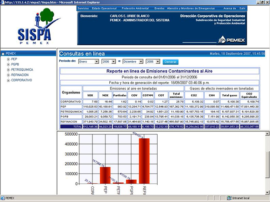
Task: Select PEP in the tree
Action: (14, 59)
